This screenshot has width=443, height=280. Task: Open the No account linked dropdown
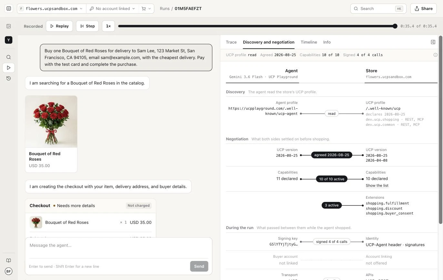[x=112, y=9]
